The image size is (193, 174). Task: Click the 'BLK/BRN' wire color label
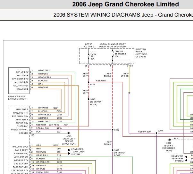coord(41,159)
